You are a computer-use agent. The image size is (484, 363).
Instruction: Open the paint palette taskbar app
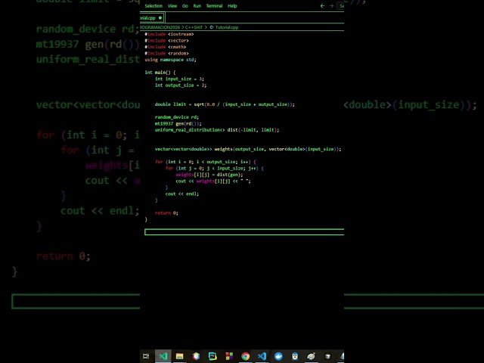pos(311,356)
